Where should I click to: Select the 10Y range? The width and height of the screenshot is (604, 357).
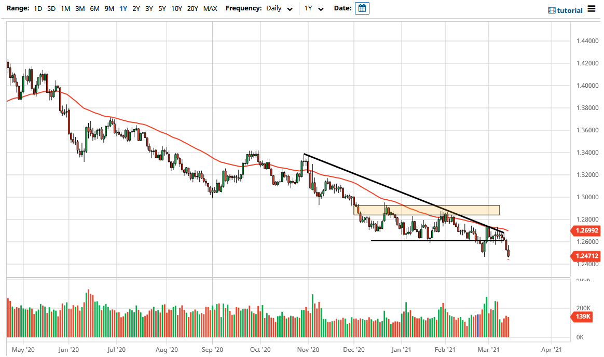[176, 9]
